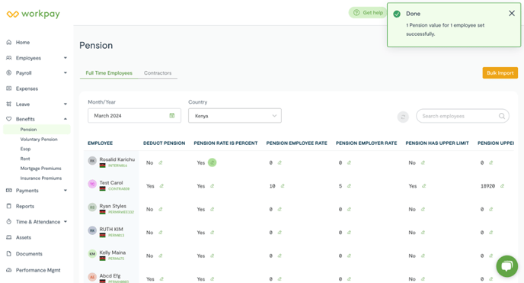The height and width of the screenshot is (283, 524).
Task: Click the refresh icon button
Action: tap(403, 117)
